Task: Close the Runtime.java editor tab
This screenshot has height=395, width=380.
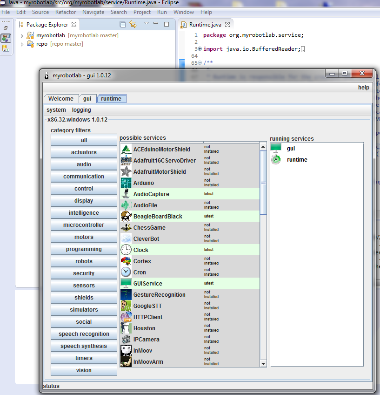Action: pyautogui.click(x=227, y=25)
